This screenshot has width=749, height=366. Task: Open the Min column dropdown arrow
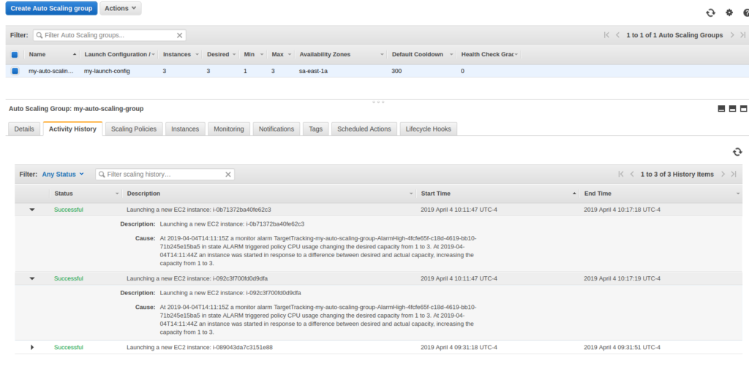pyautogui.click(x=262, y=54)
